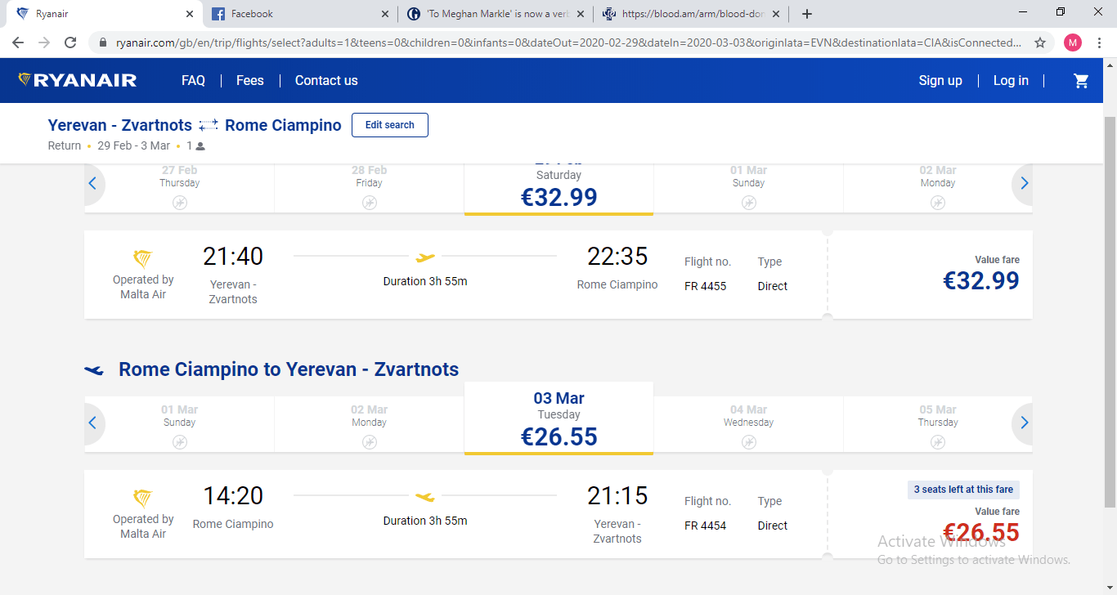
Task: Click the Edit search button
Action: 389,125
